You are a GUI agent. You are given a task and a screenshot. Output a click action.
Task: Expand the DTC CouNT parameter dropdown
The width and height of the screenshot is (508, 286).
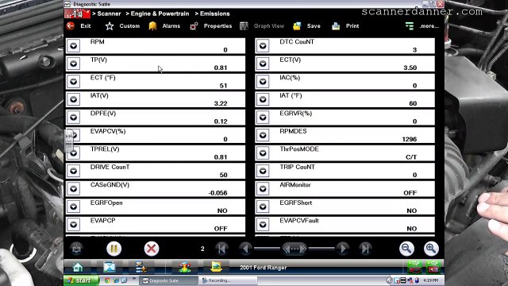[x=263, y=46]
